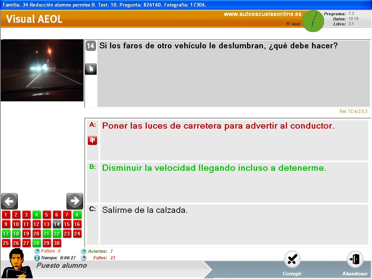Click the green compass clock icon
Screen dimensions: 372x279
(313, 21)
